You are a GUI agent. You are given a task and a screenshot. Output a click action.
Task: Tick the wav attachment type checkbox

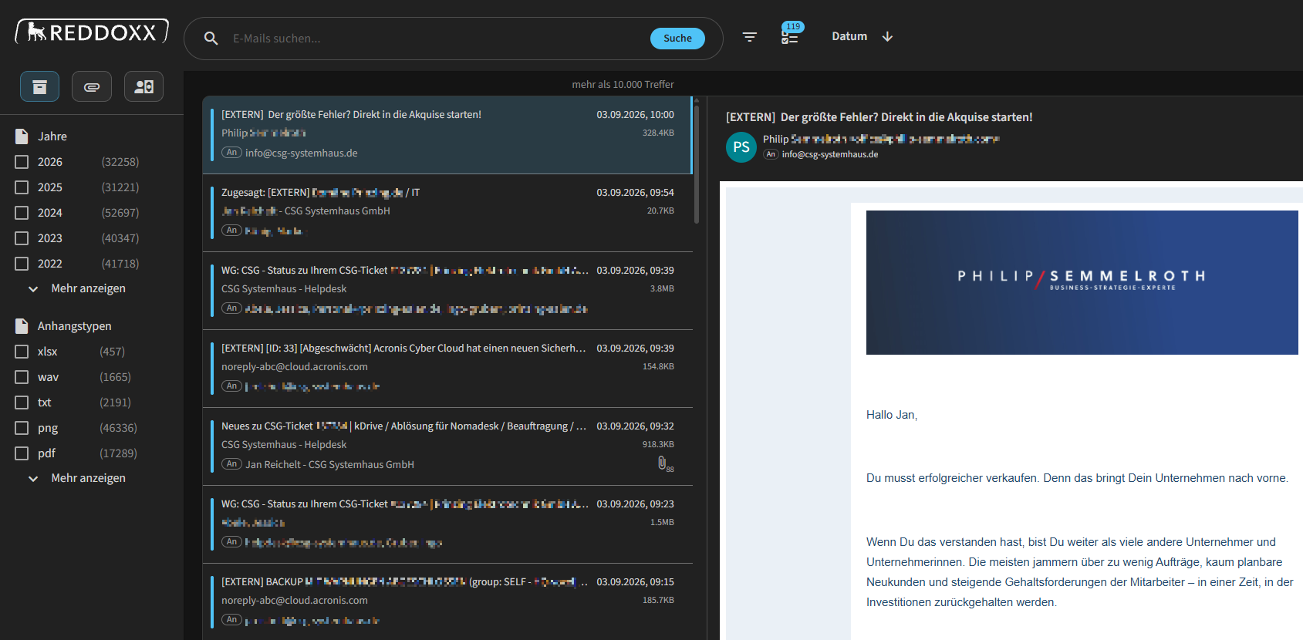[22, 377]
